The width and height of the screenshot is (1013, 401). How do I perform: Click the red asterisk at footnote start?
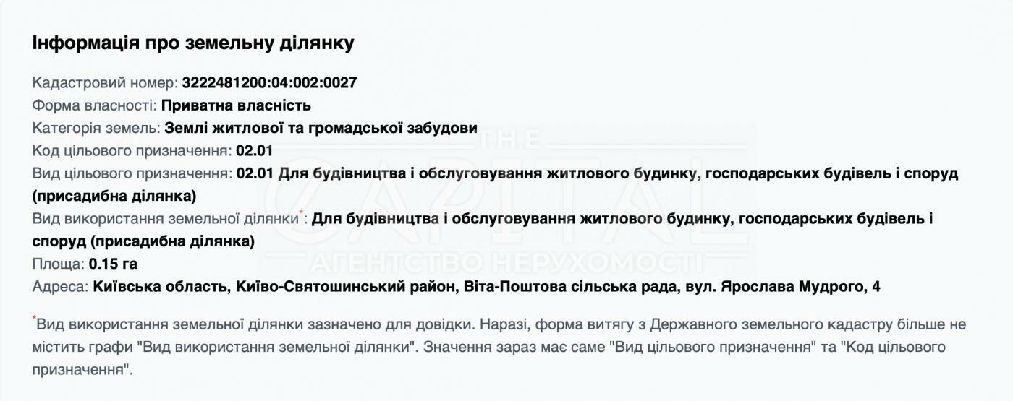point(34,319)
